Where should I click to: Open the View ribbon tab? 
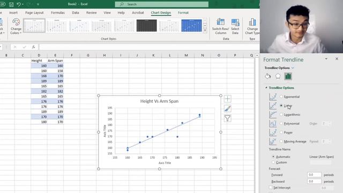click(x=107, y=13)
